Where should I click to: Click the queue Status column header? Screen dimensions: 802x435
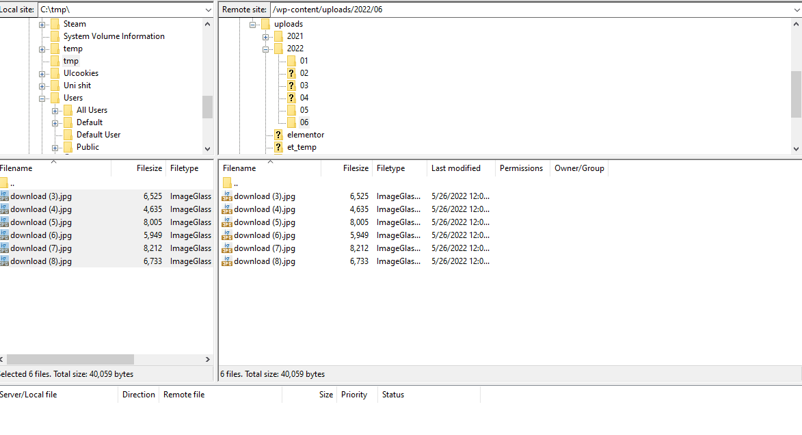(429, 395)
